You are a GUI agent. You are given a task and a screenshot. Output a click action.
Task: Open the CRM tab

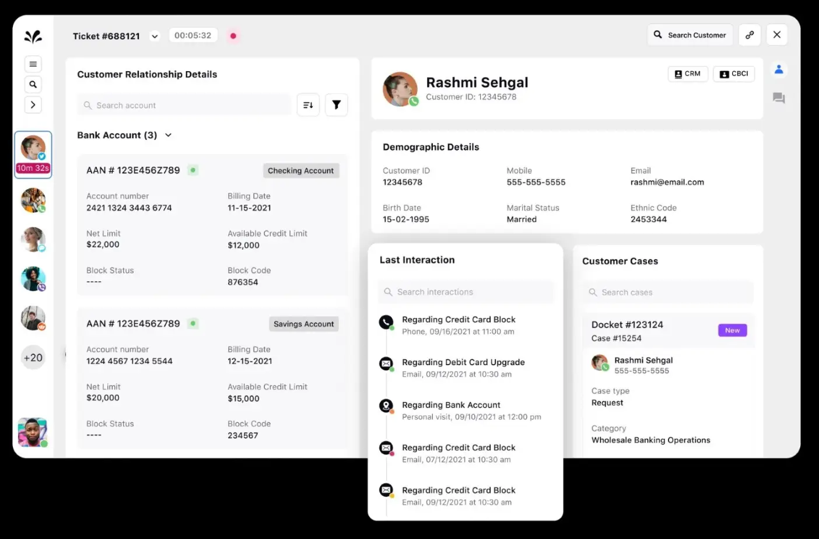click(x=687, y=73)
